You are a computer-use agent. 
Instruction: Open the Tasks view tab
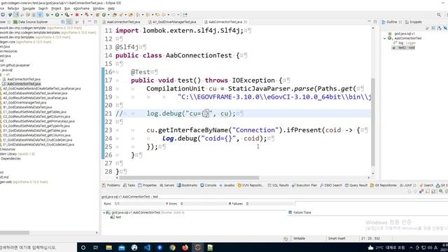[x=129, y=185]
